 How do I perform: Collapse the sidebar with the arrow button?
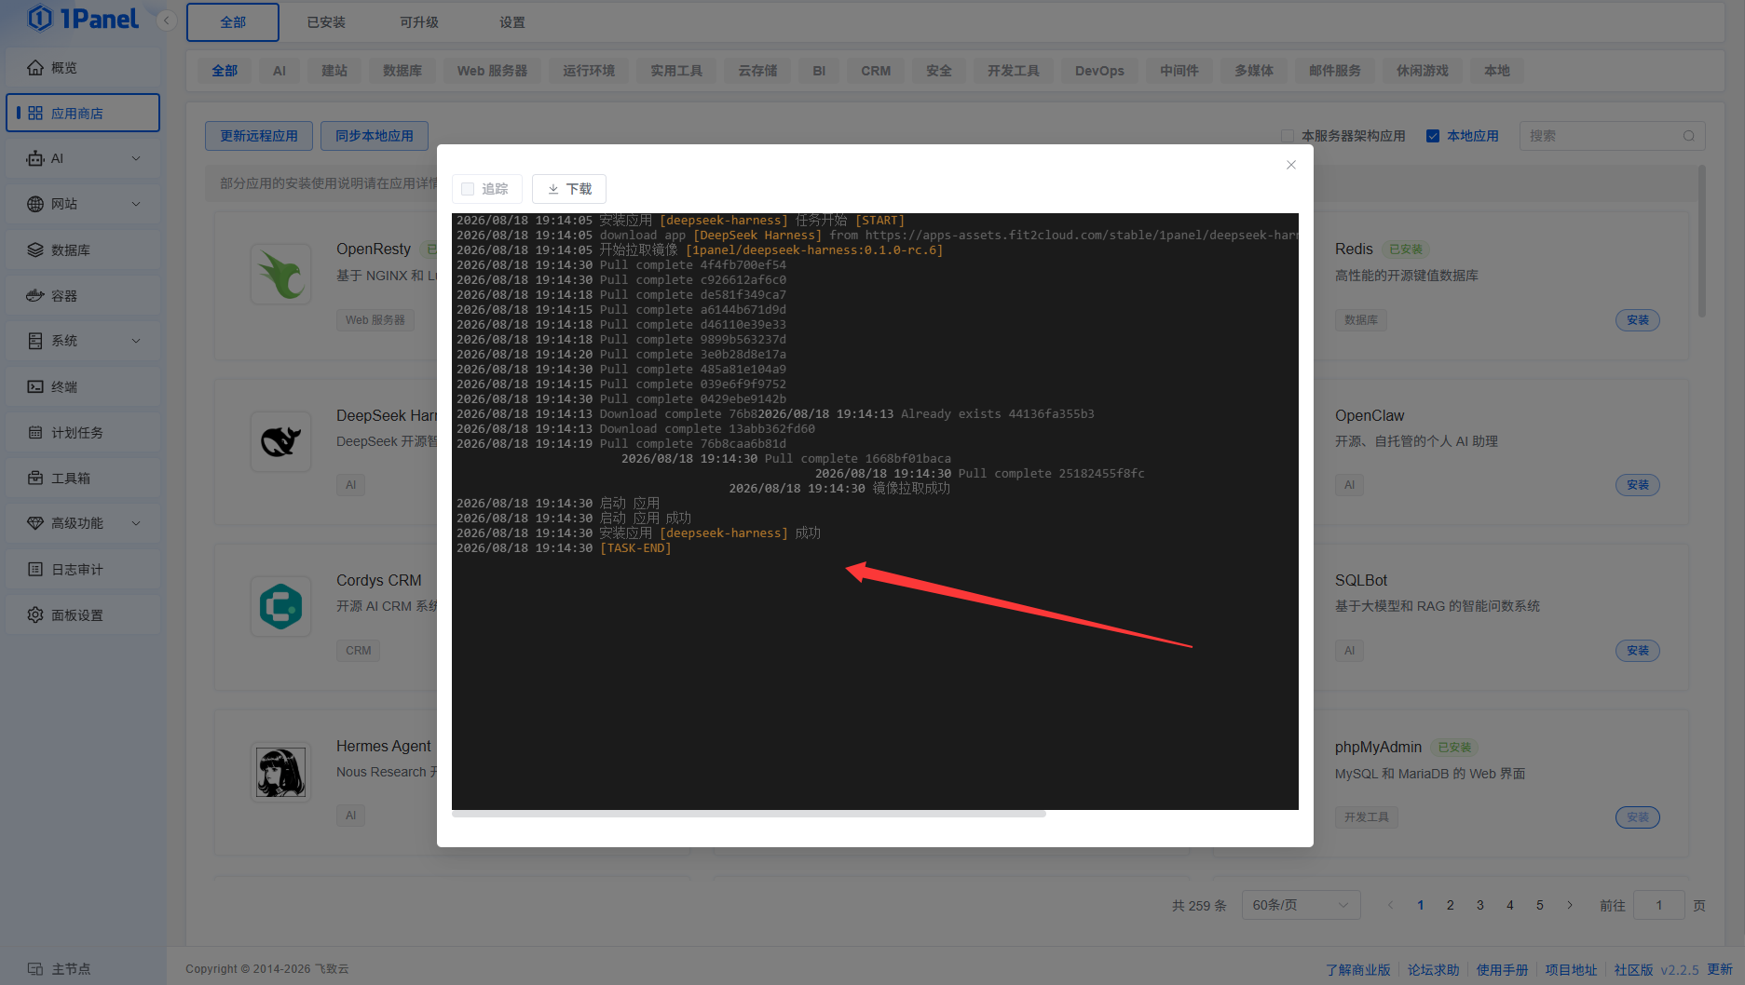point(167,20)
